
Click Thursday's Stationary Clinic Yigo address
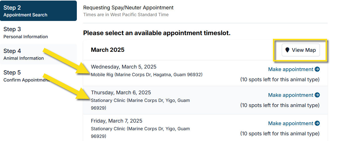pyautogui.click(x=140, y=104)
